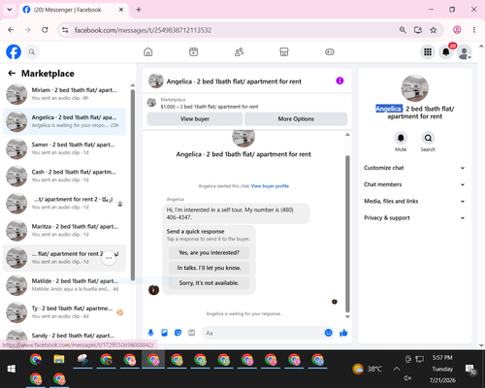
Task: Open Chrome three-dot menu
Action: click(x=474, y=30)
